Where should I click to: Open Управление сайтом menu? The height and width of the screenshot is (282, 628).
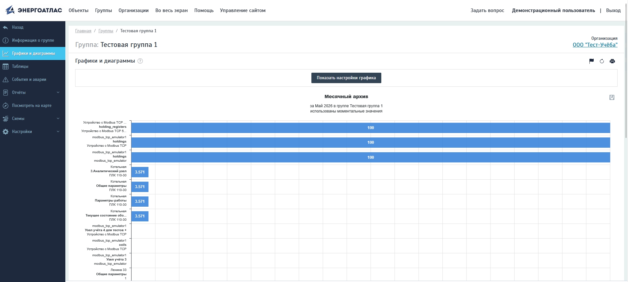click(243, 10)
